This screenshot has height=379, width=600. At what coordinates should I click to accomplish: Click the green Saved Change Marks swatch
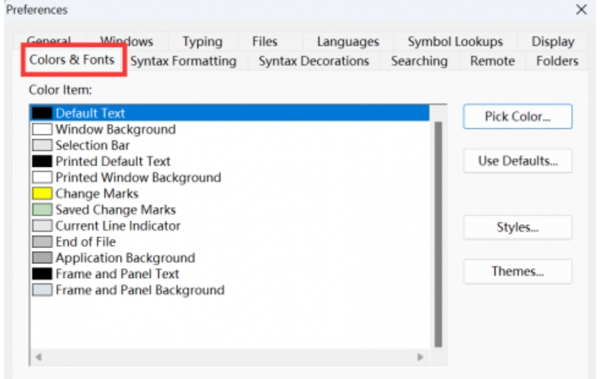pos(42,210)
